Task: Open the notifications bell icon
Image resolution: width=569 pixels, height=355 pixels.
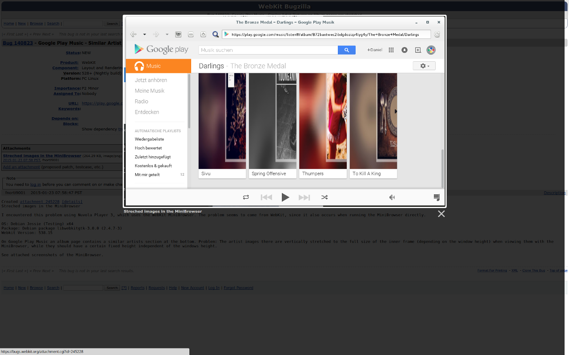Action: [405, 50]
